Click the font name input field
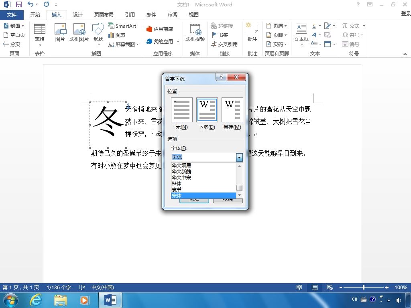 [203, 157]
